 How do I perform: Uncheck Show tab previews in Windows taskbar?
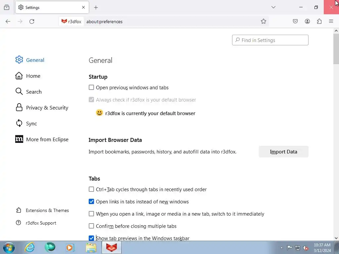click(91, 238)
